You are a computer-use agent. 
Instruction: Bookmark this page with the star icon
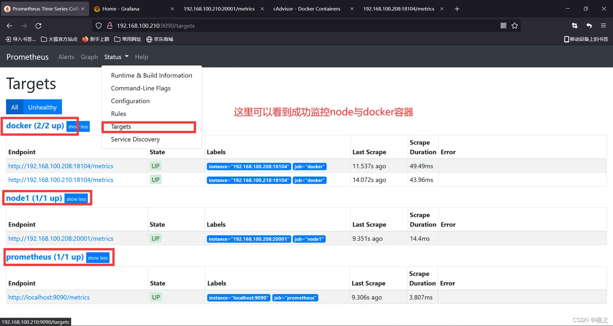[515, 26]
